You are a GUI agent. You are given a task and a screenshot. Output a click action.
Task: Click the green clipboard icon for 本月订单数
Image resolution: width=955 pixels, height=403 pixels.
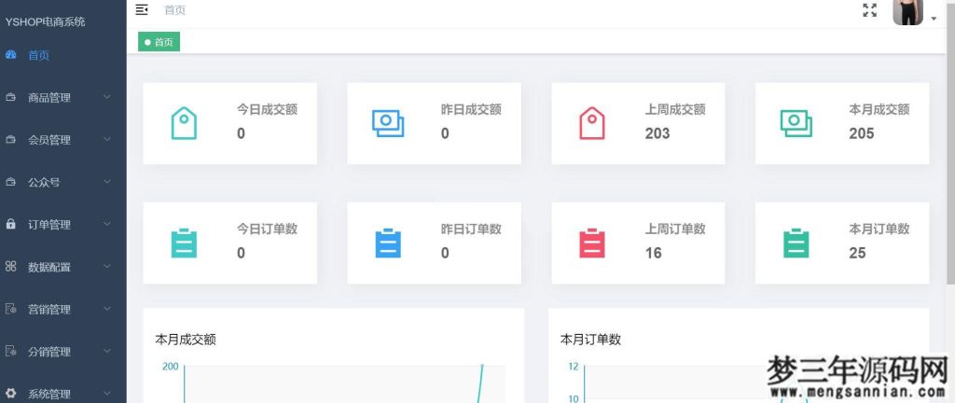(796, 243)
